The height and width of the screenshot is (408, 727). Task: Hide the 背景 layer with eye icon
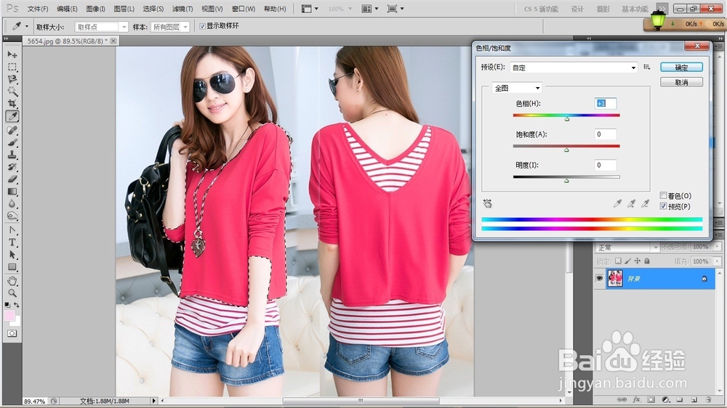(x=600, y=278)
